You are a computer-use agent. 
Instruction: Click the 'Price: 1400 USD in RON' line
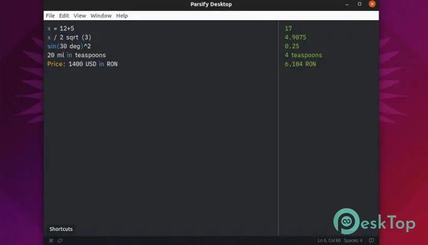click(82, 64)
